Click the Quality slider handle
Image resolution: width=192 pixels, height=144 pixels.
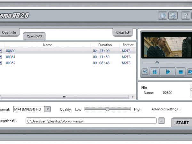tap(108, 109)
